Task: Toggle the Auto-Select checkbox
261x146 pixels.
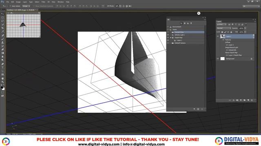Action: coord(10,6)
